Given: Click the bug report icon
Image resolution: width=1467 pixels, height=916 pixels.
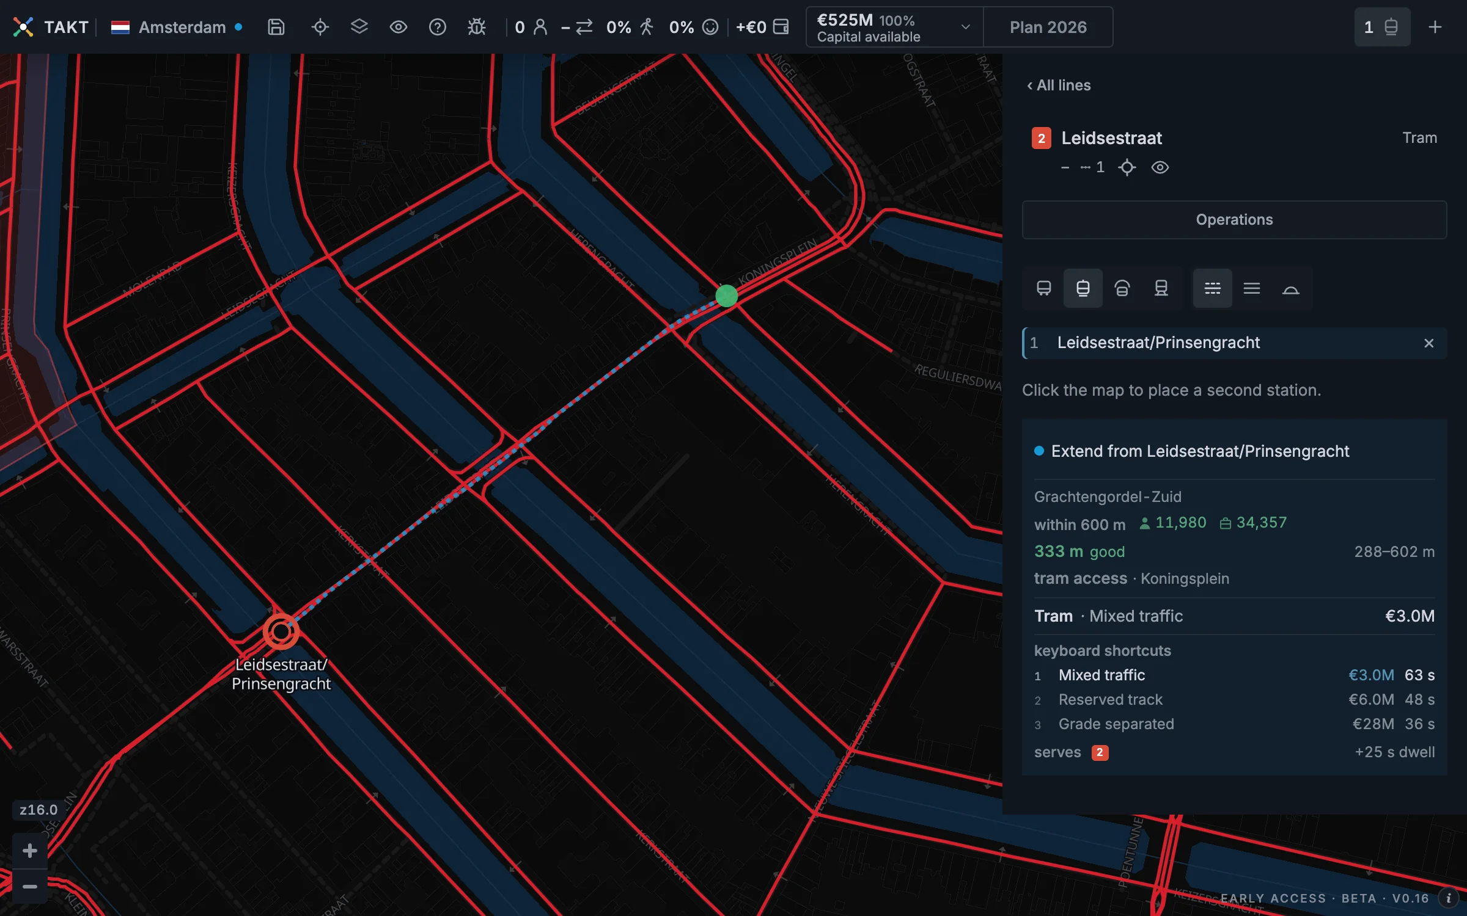Looking at the screenshot, I should tap(477, 27).
